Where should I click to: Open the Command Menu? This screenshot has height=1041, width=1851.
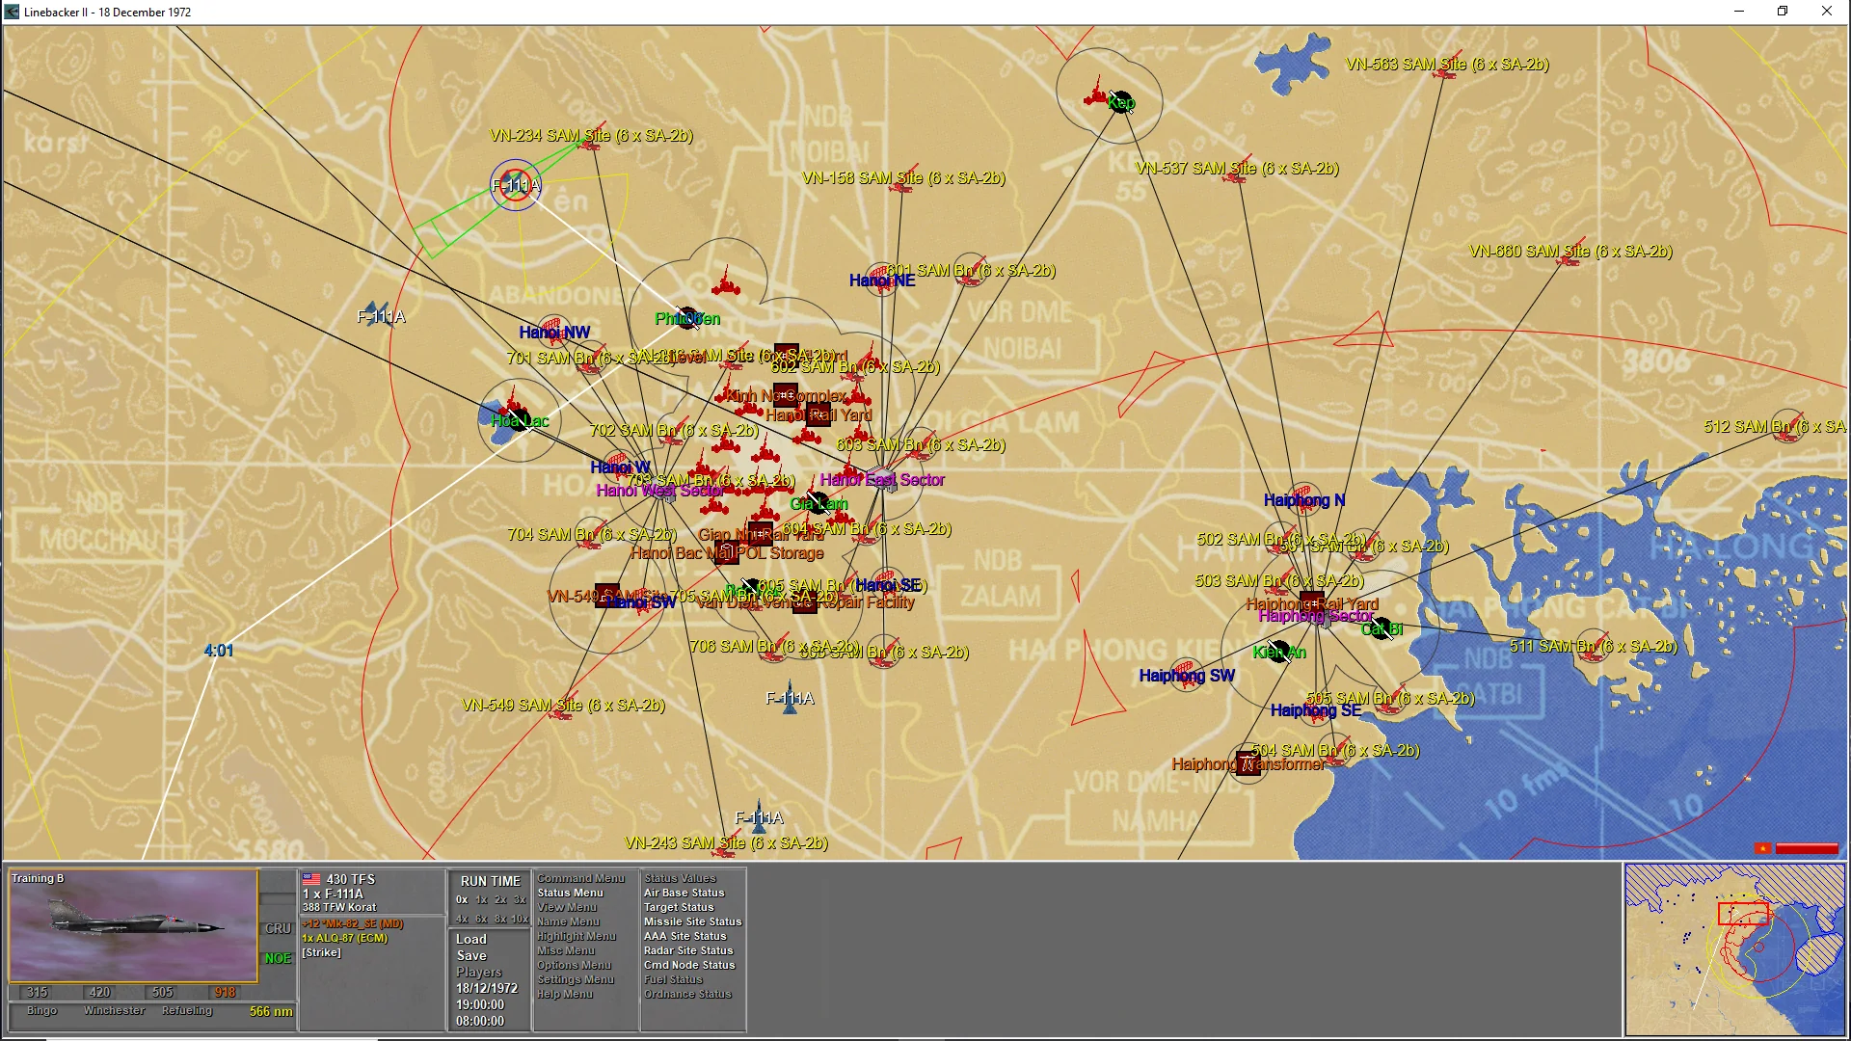pos(580,878)
